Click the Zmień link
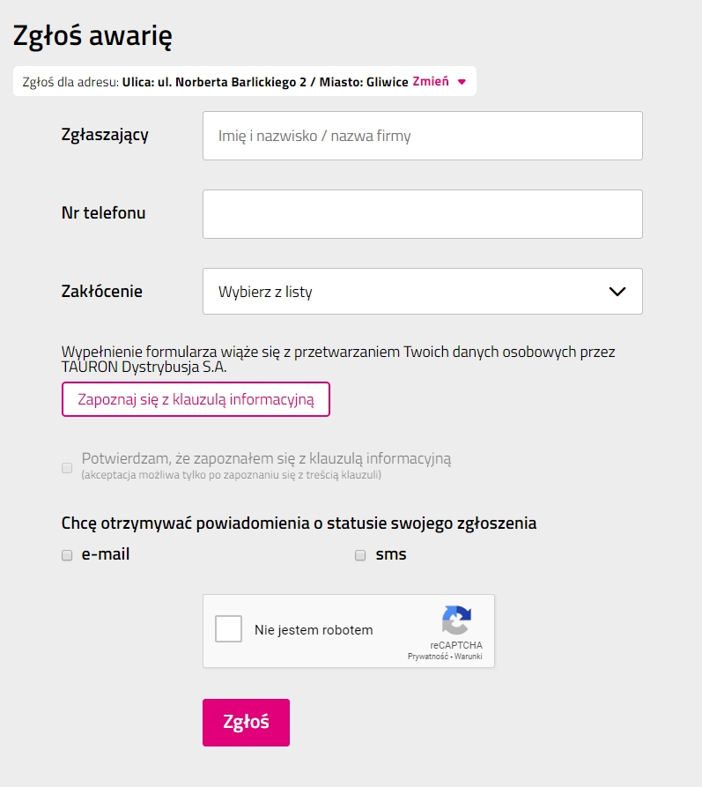The image size is (702, 787). (x=431, y=82)
